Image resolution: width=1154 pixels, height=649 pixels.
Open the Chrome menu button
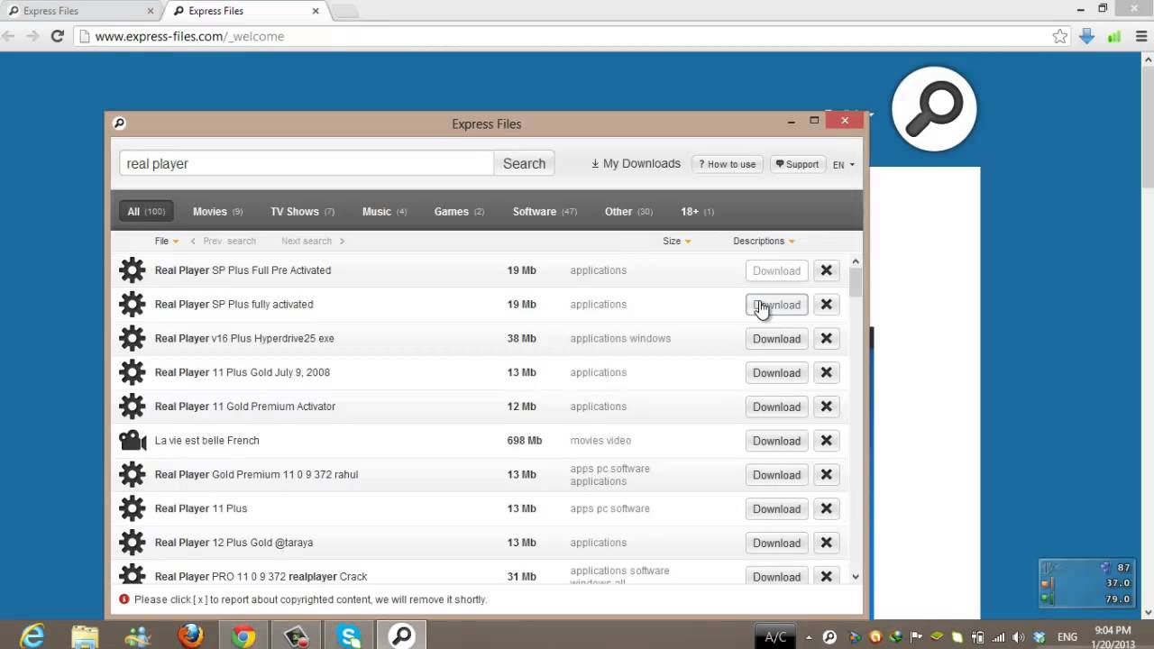coord(1140,36)
